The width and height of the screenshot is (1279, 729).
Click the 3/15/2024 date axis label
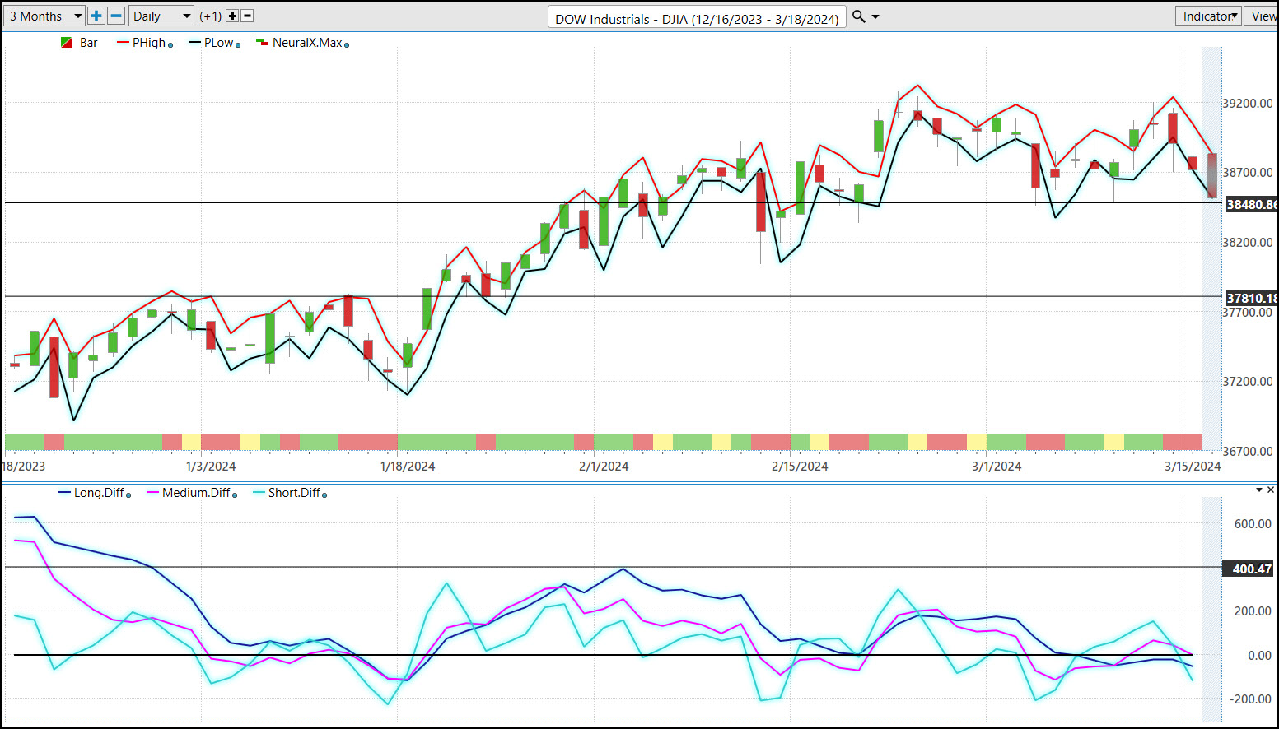(x=1193, y=467)
